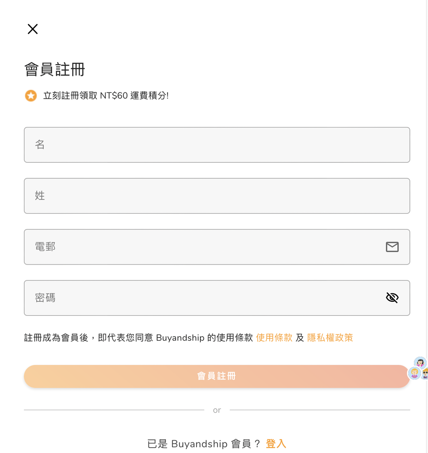
Task: Click the 註冊成為會員後 agreement sentence
Action: tap(138, 338)
